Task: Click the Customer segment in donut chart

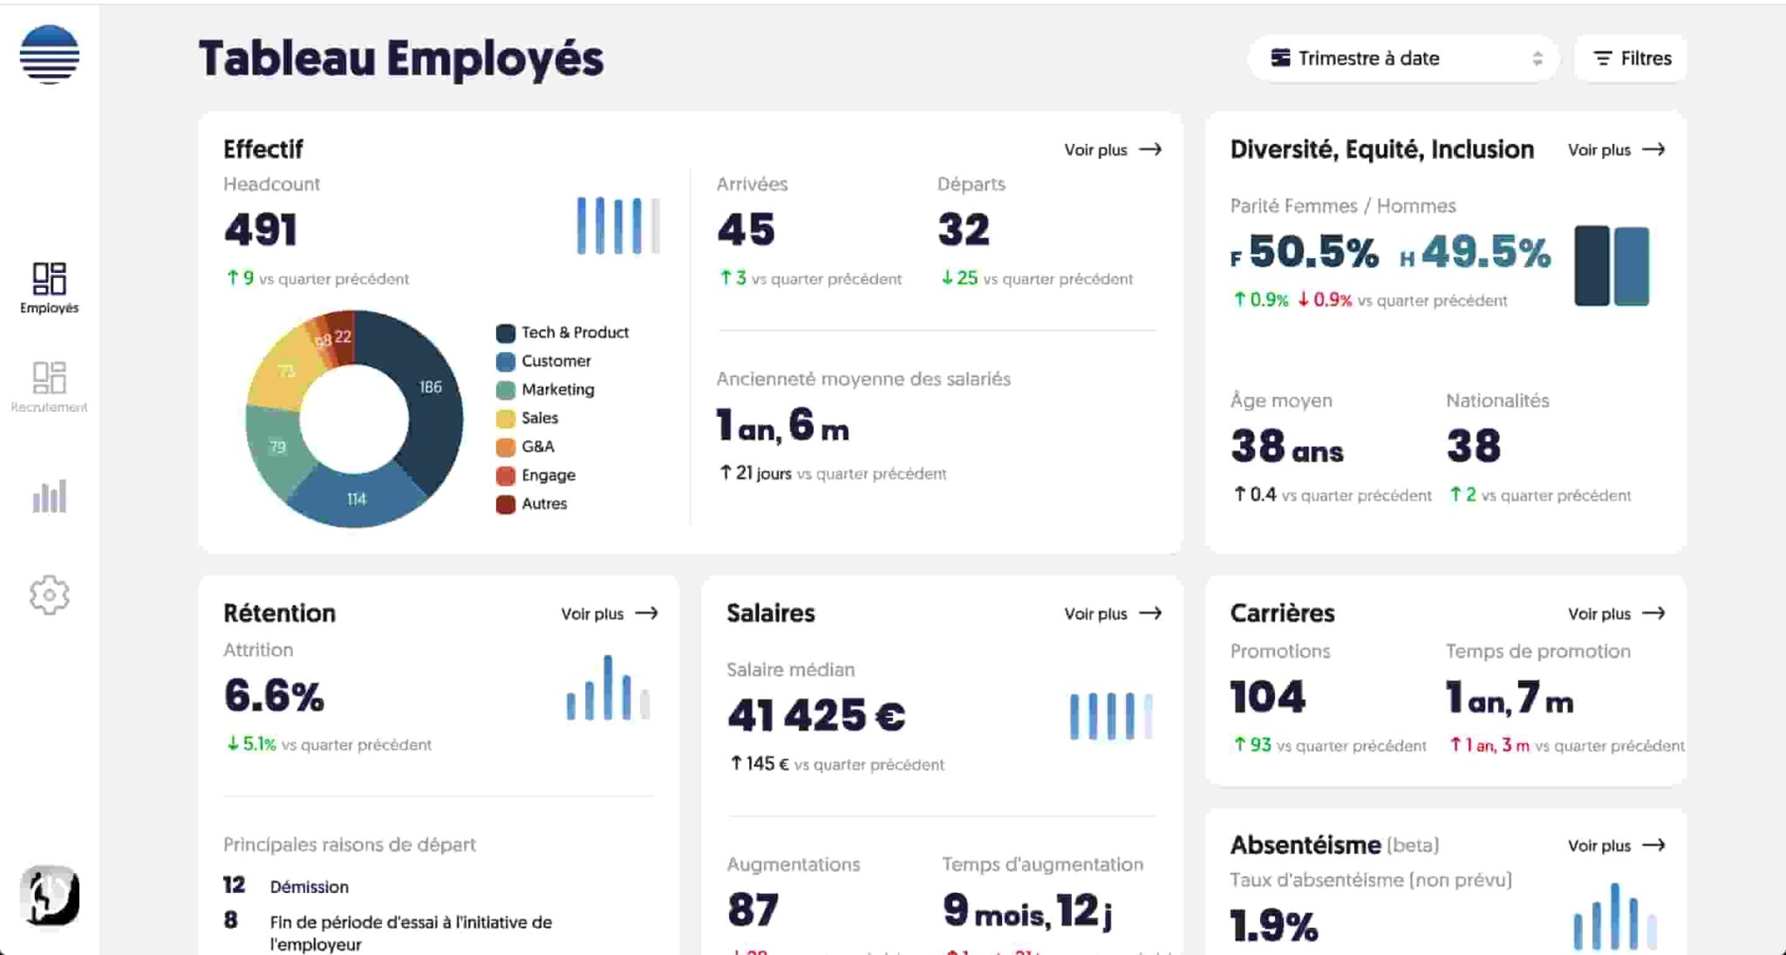Action: pyautogui.click(x=356, y=497)
